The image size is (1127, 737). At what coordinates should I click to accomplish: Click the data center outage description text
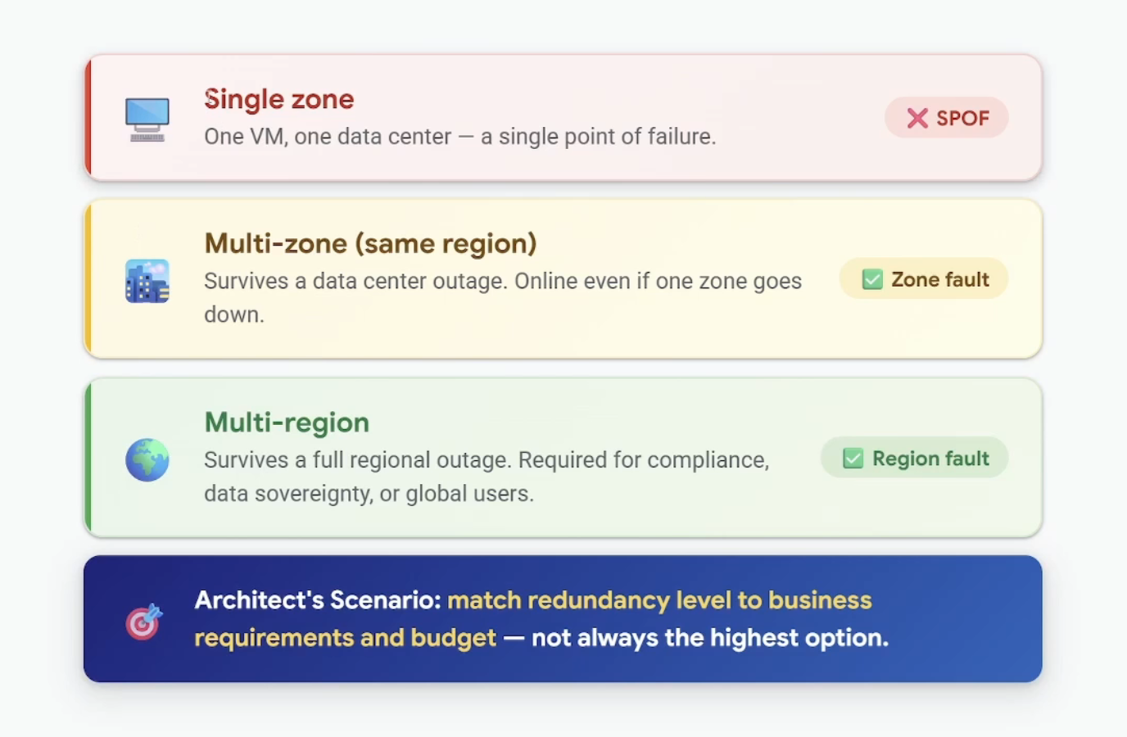pos(503,297)
